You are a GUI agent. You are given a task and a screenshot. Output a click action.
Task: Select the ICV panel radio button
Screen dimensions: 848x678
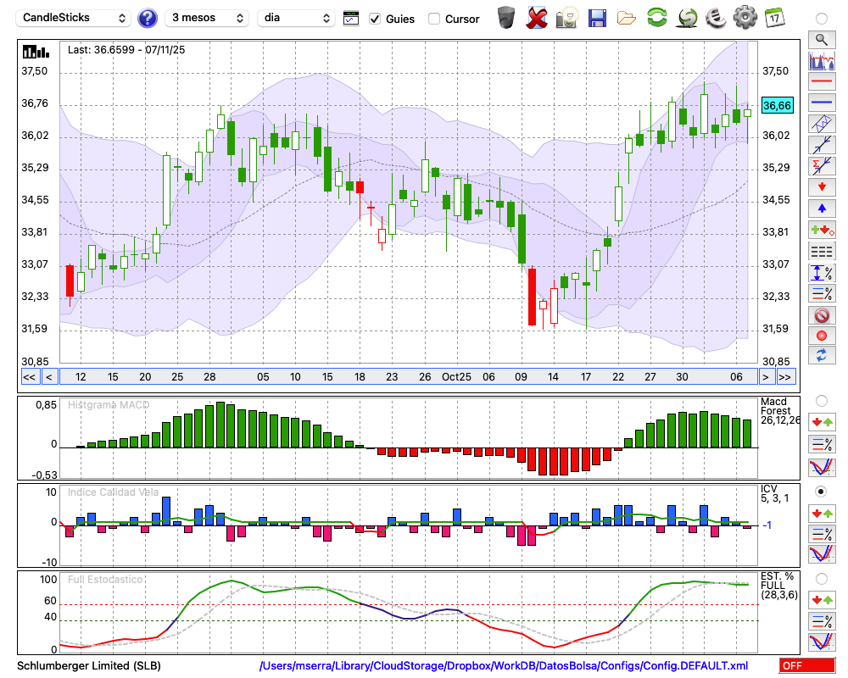pos(822,492)
